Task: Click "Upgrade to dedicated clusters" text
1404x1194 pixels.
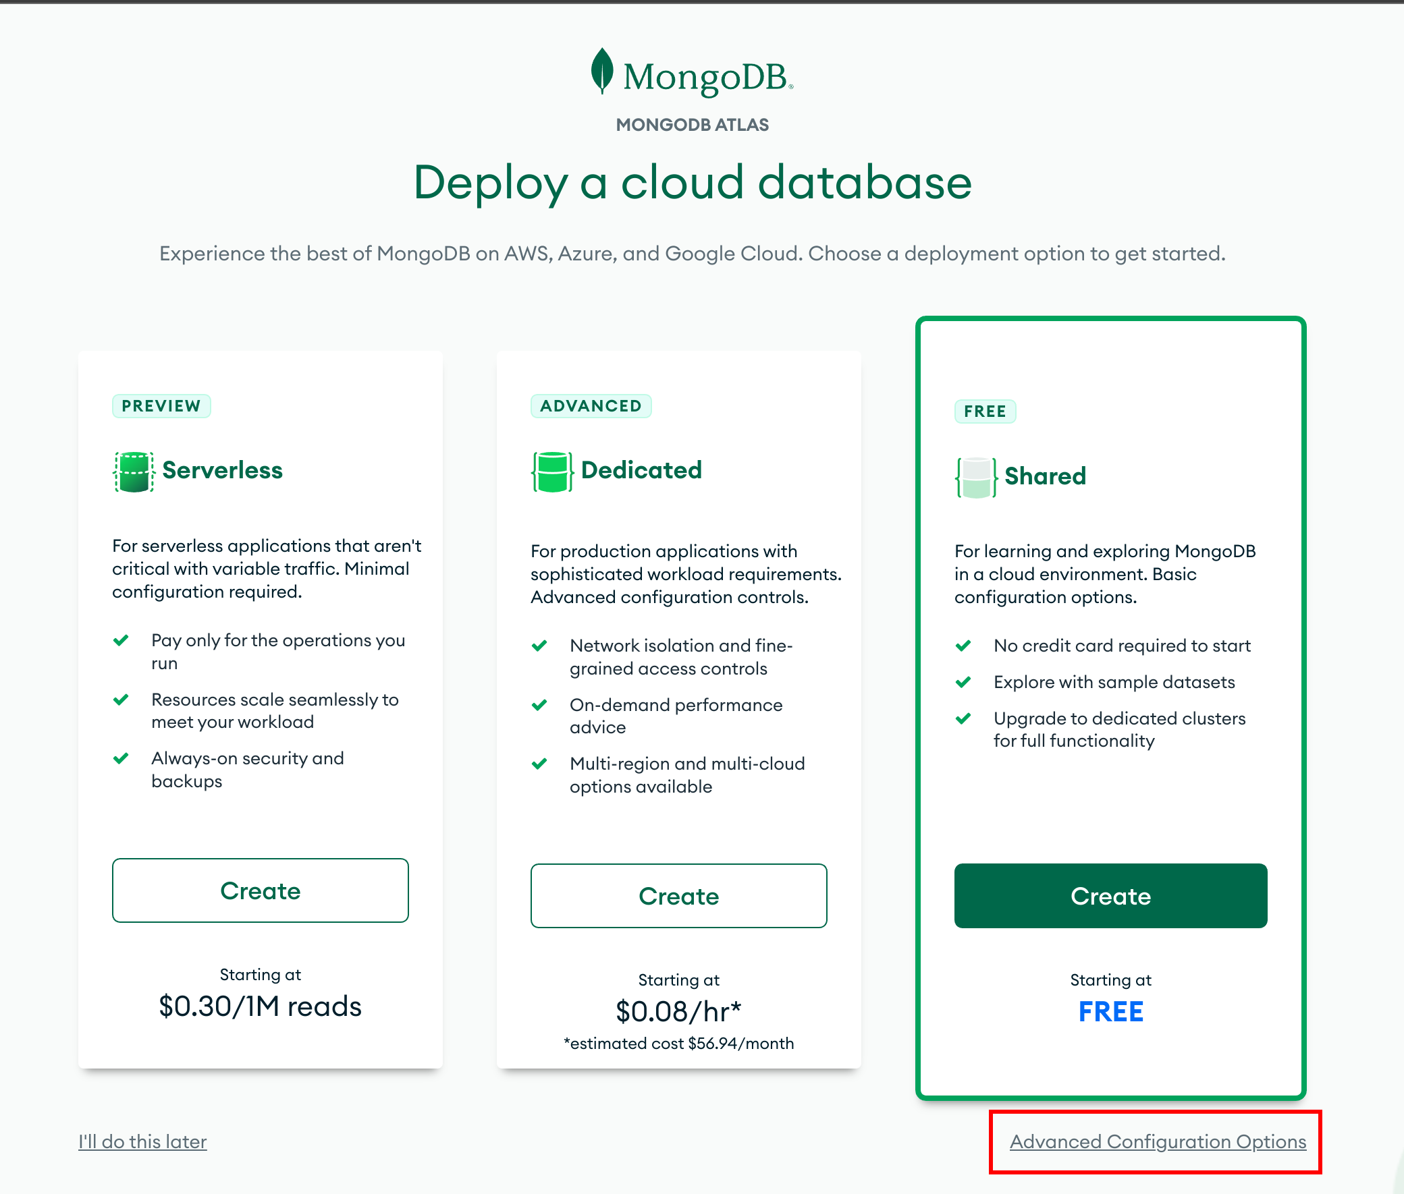Action: (x=1120, y=730)
